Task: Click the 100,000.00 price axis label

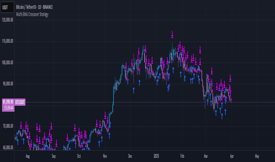Action: click(x=8, y=63)
